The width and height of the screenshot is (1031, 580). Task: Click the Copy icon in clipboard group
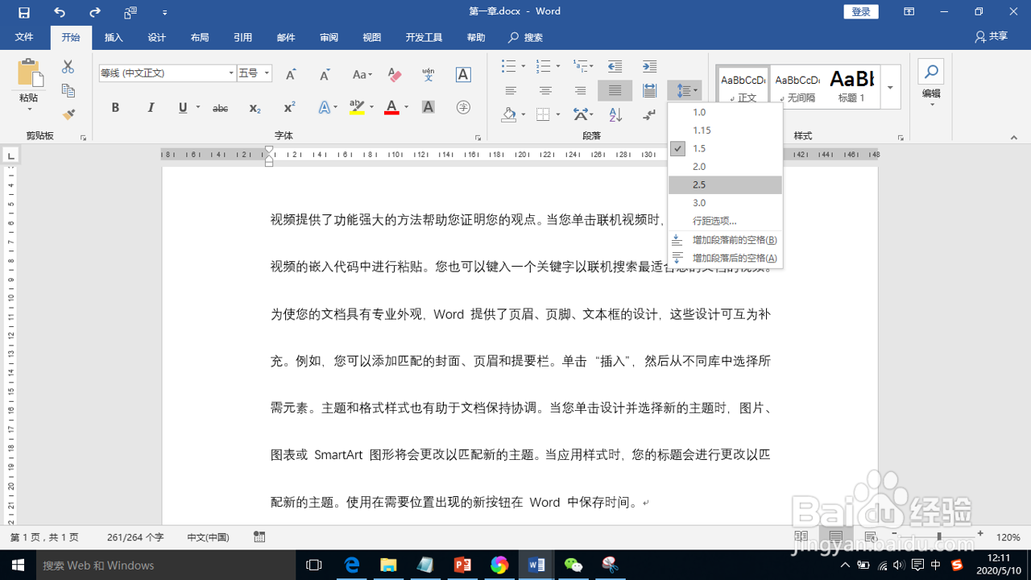[x=68, y=90]
